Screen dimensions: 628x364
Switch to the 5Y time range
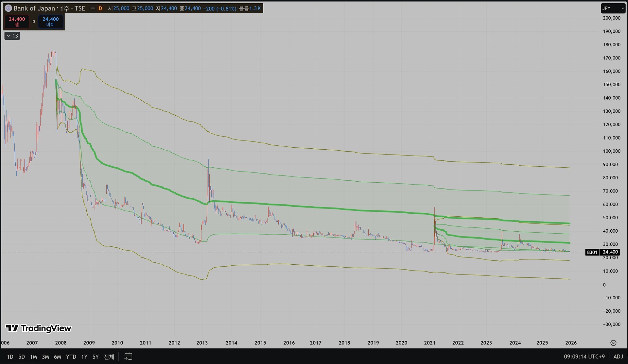click(x=95, y=357)
